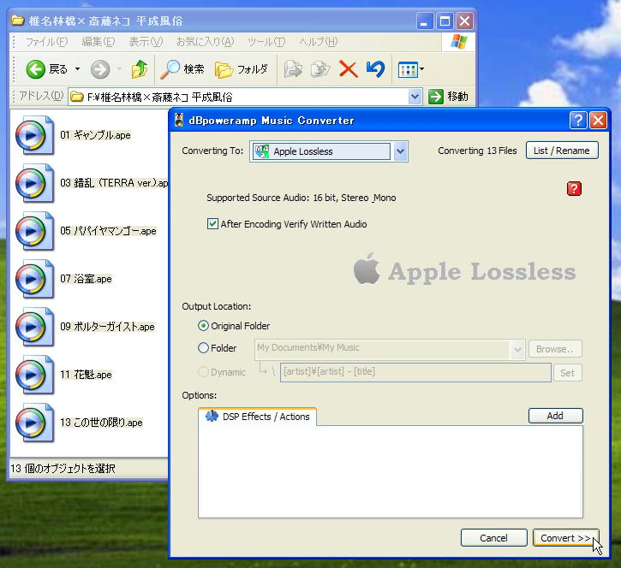Expand the Explorer address bar dropdown
The image size is (621, 568).
pyautogui.click(x=415, y=97)
